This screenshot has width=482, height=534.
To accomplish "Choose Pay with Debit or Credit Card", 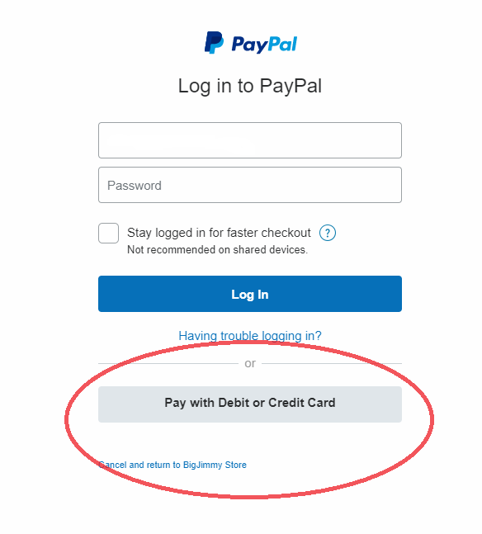I will pyautogui.click(x=250, y=404).
